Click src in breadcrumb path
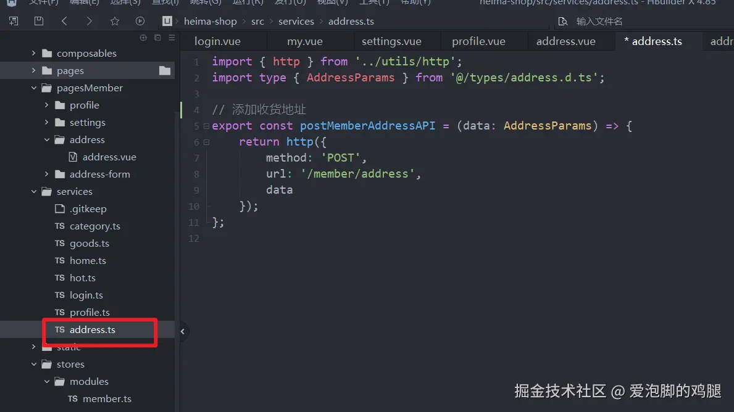Image resolution: width=734 pixels, height=412 pixels. click(257, 22)
